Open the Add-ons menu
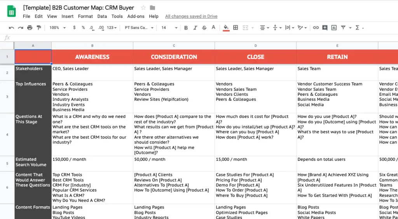398x219 pixels. click(x=136, y=16)
